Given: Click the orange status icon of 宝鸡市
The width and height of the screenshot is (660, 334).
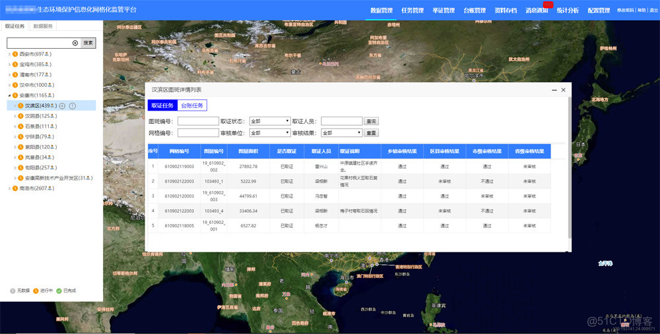Looking at the screenshot, I should [x=15, y=65].
